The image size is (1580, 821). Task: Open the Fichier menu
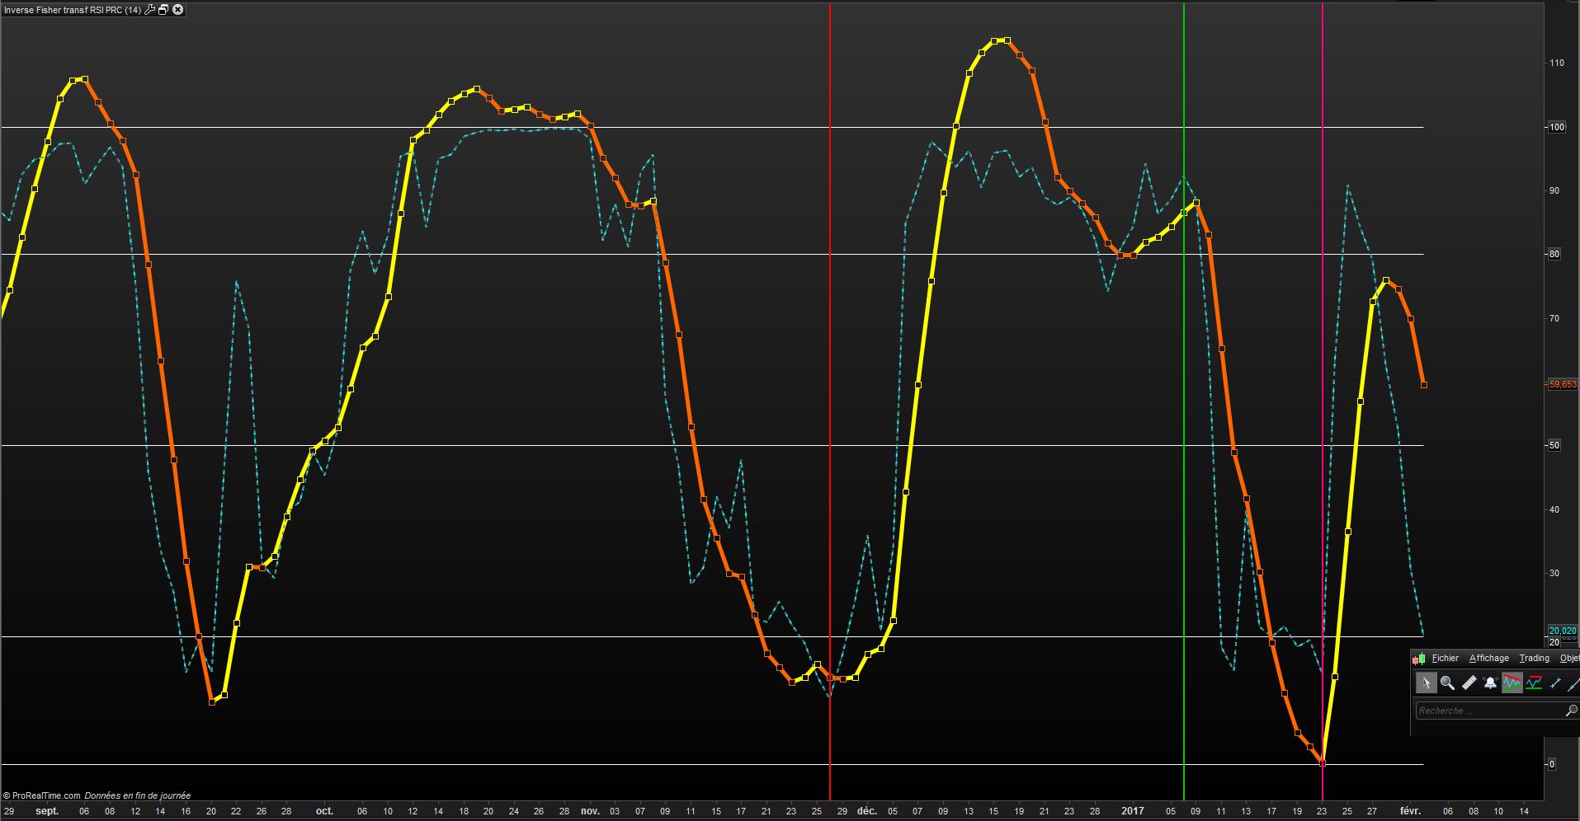pos(1446,659)
